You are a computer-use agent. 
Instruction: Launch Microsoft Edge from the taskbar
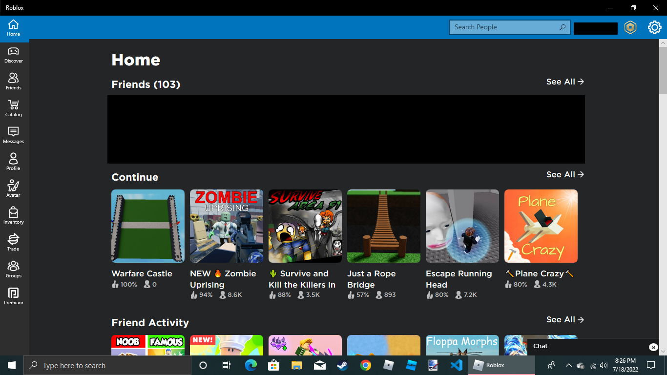tap(251, 365)
